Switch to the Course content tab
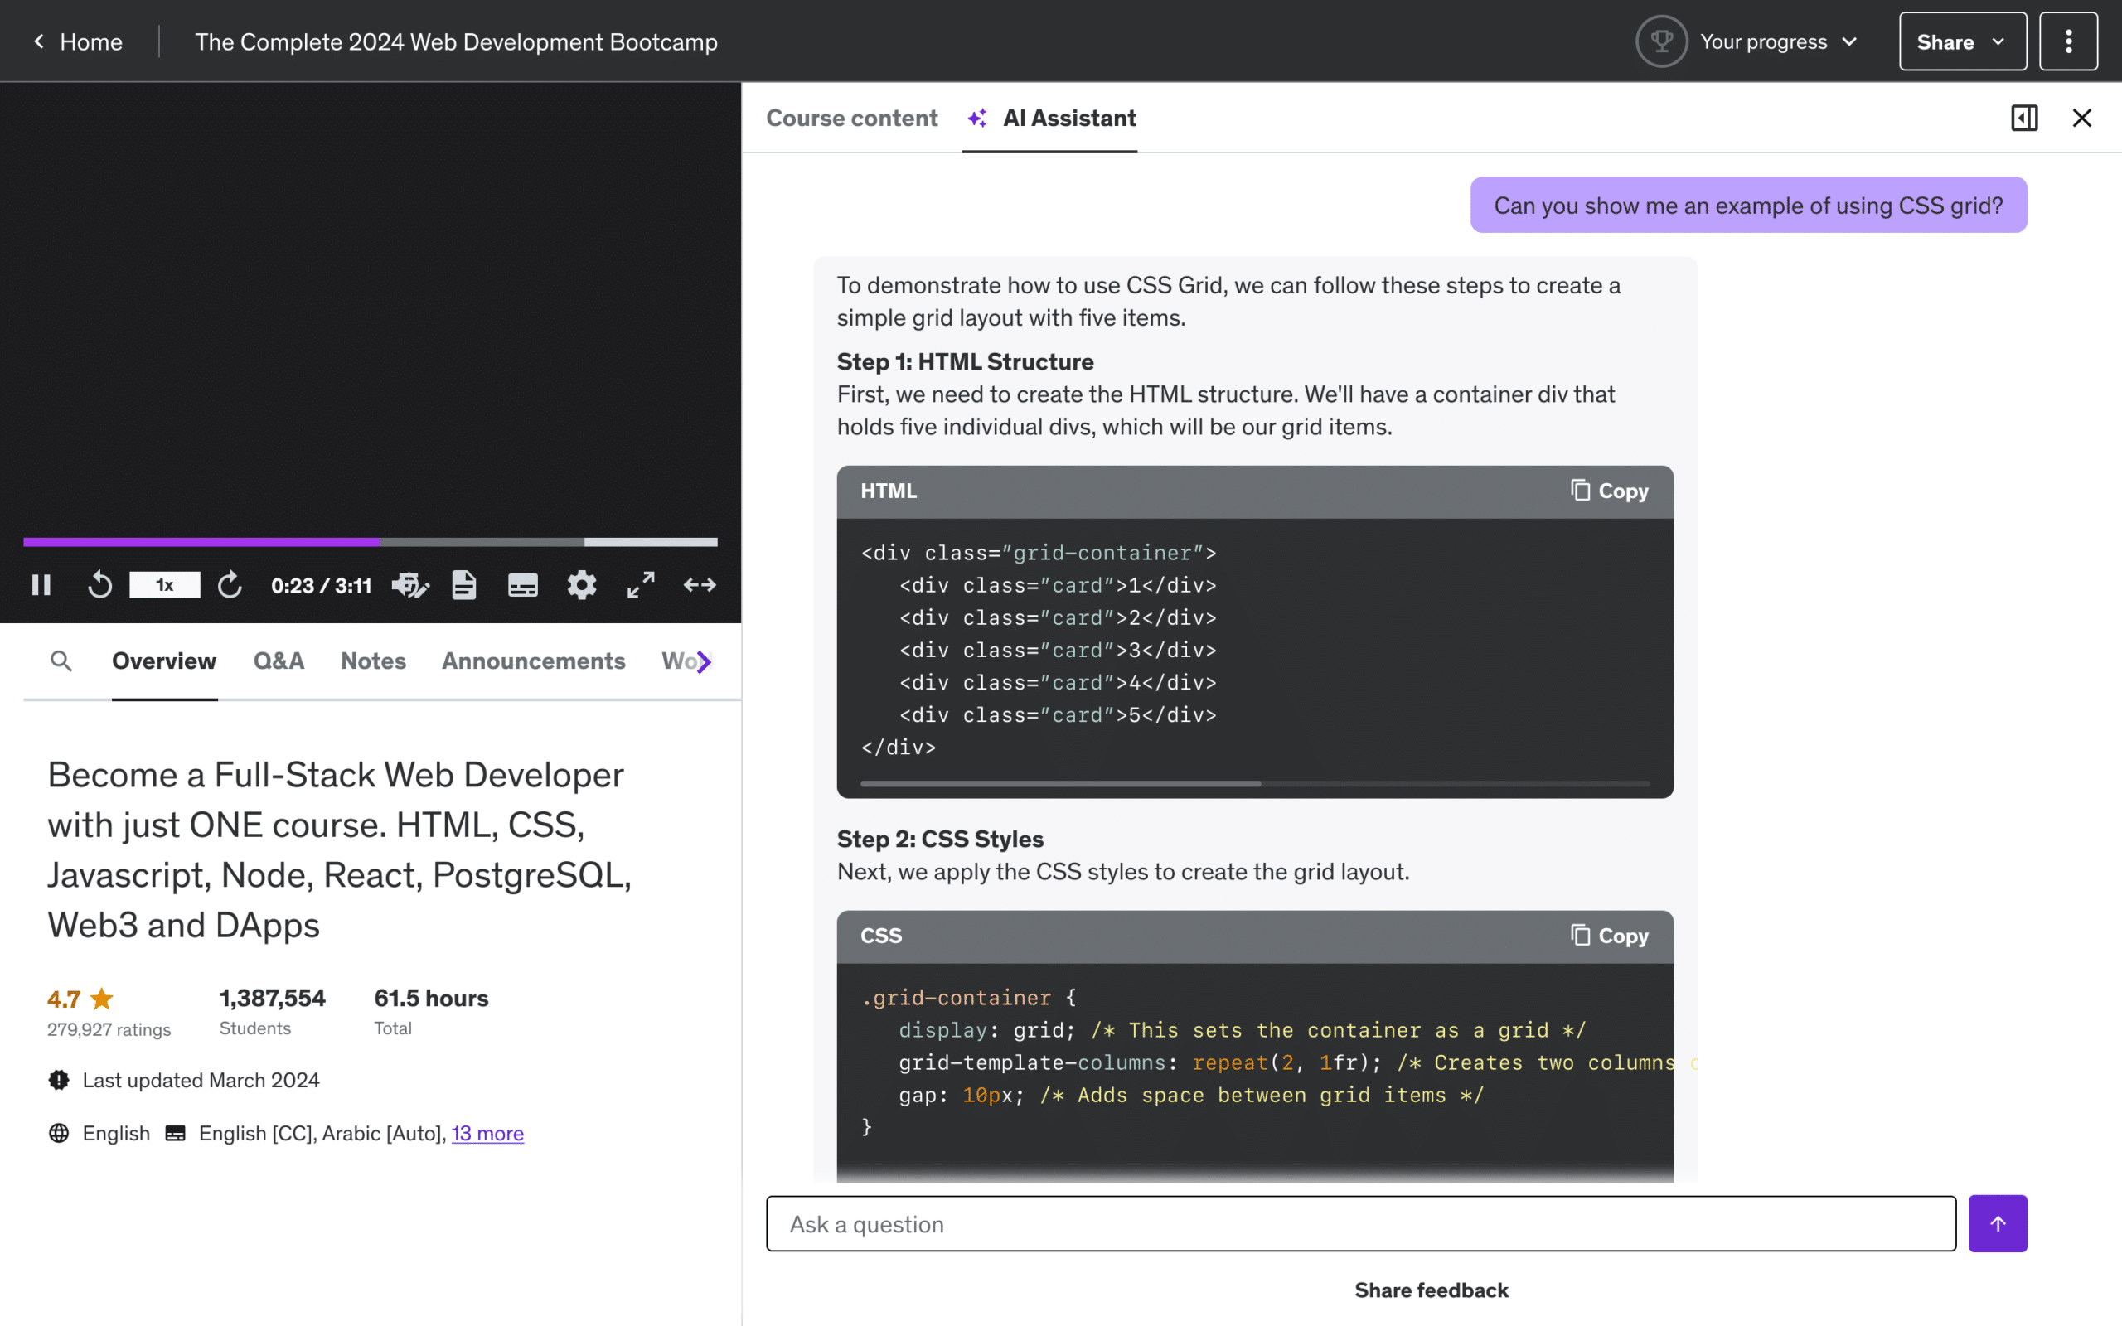This screenshot has height=1326, width=2122. (x=851, y=118)
